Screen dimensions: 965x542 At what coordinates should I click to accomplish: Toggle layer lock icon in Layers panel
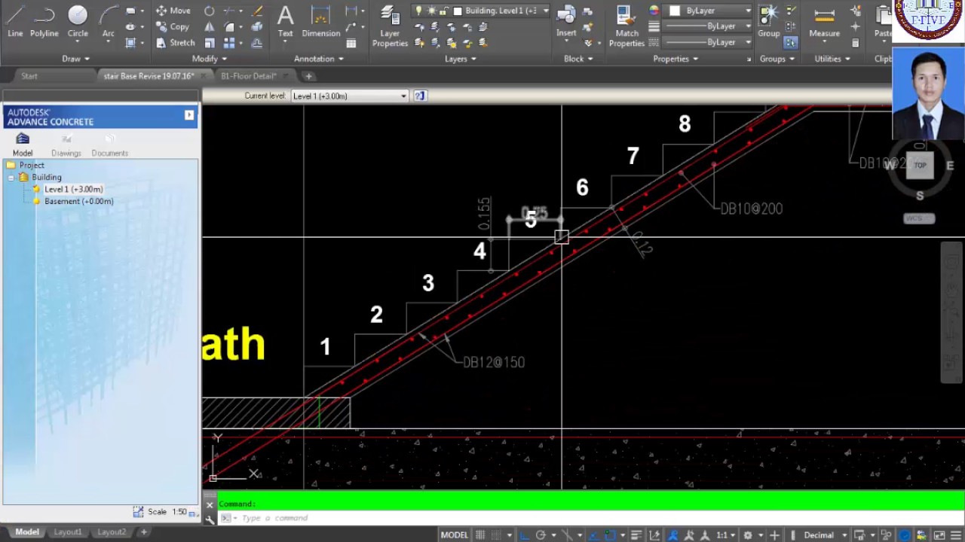point(444,11)
